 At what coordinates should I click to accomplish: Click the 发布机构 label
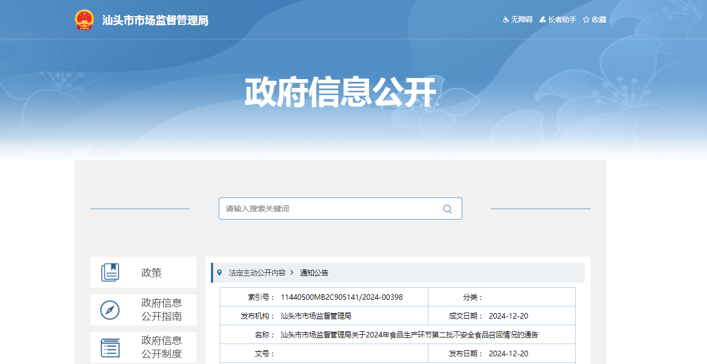[x=257, y=316]
